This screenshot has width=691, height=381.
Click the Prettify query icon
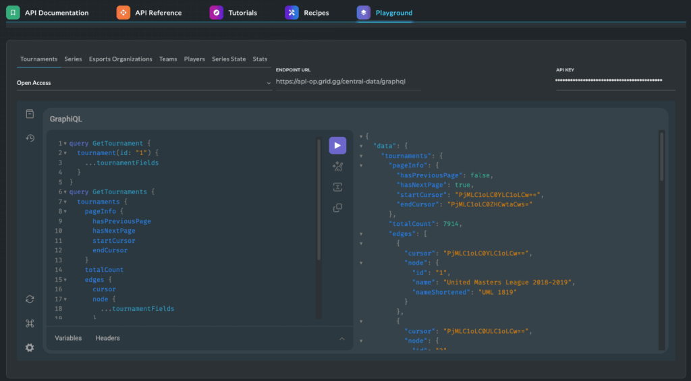337,167
